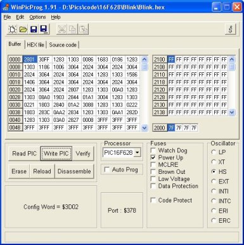Click the program buffer scroll up arrow

pyautogui.click(x=144, y=59)
